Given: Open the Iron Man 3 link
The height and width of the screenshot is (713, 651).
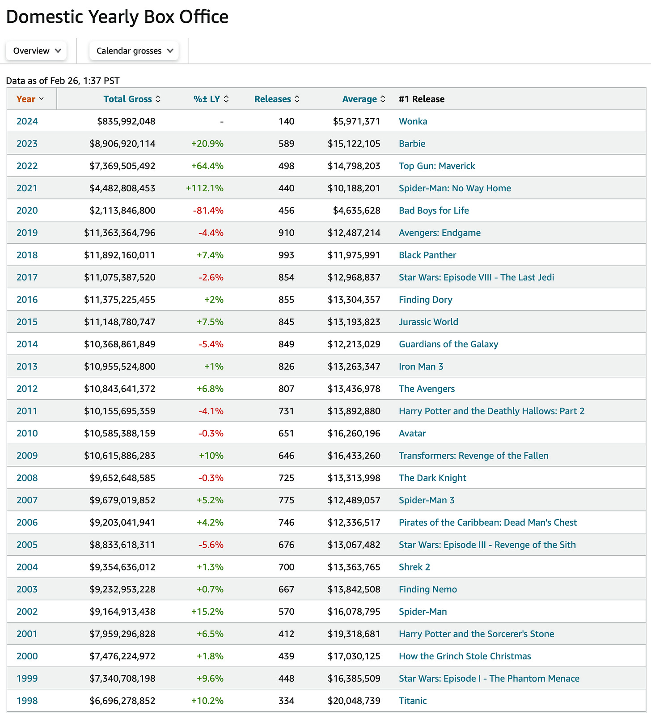Looking at the screenshot, I should 421,367.
